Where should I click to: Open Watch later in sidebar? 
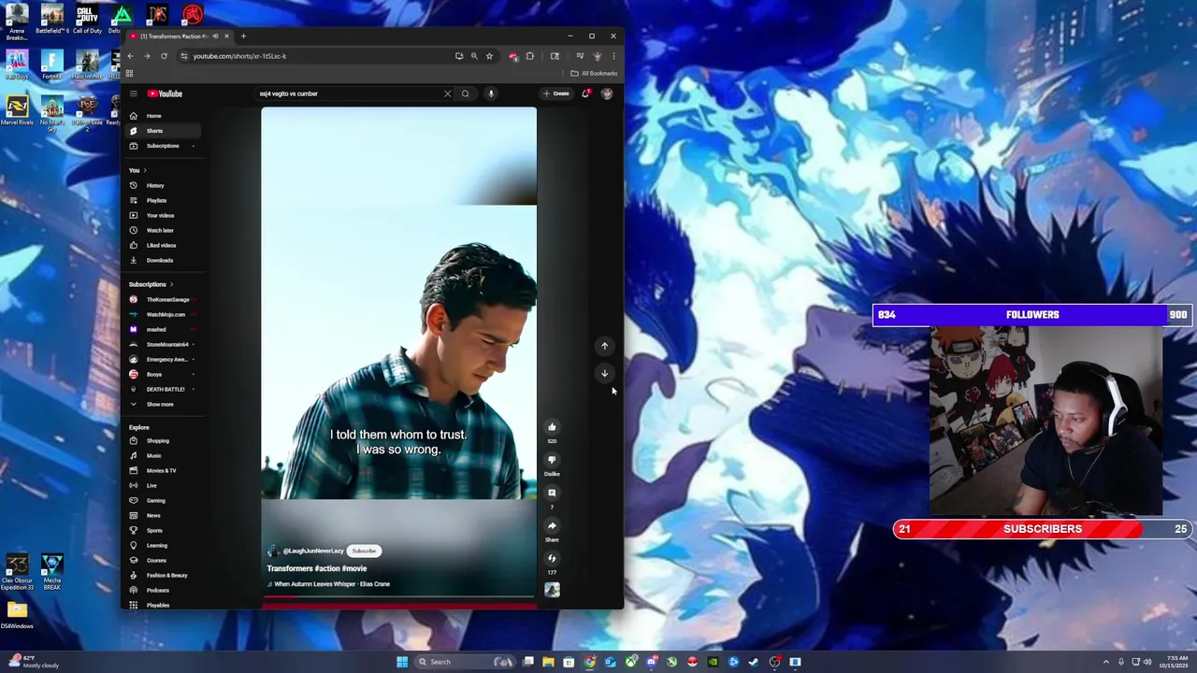[x=164, y=230]
